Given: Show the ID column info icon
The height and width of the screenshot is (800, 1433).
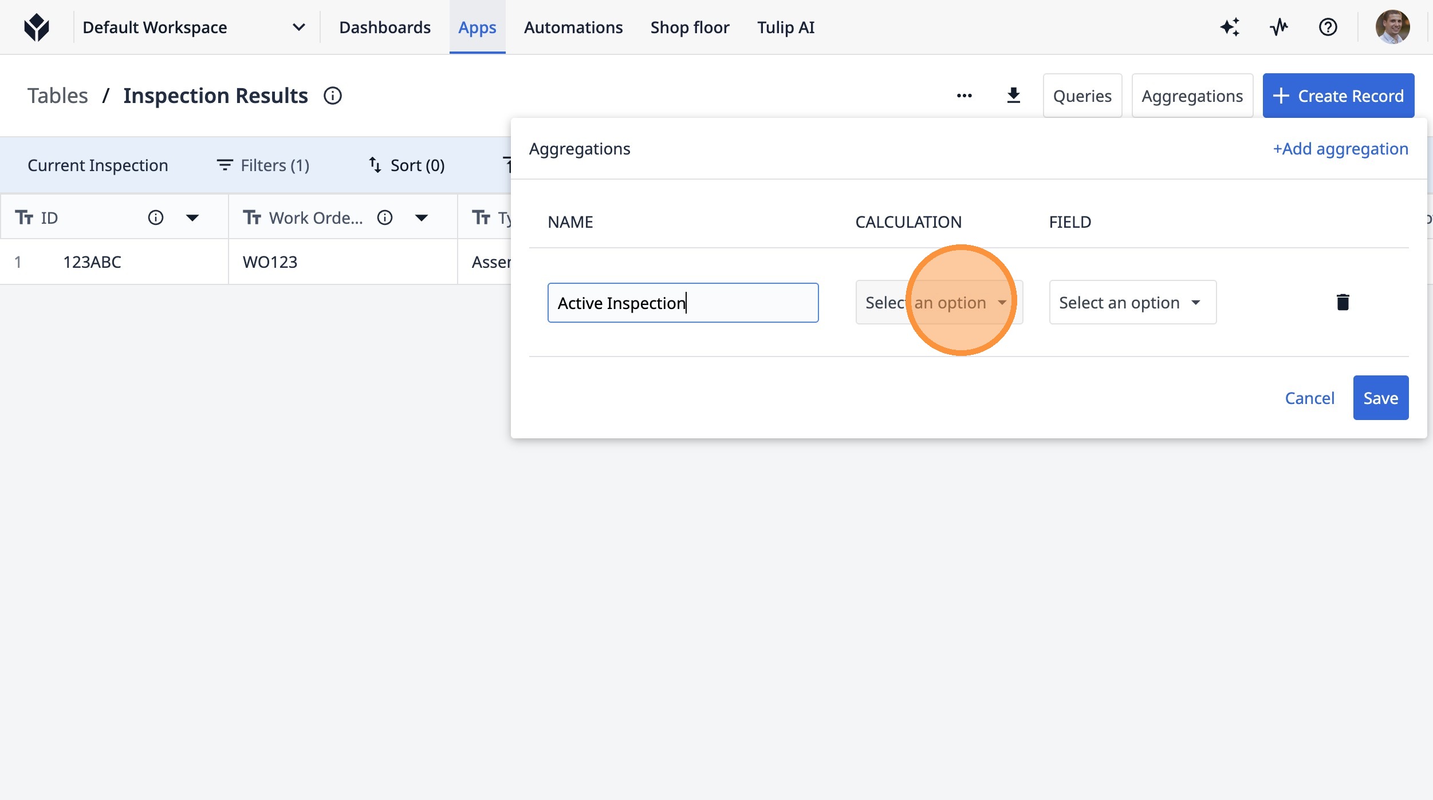Looking at the screenshot, I should (155, 217).
